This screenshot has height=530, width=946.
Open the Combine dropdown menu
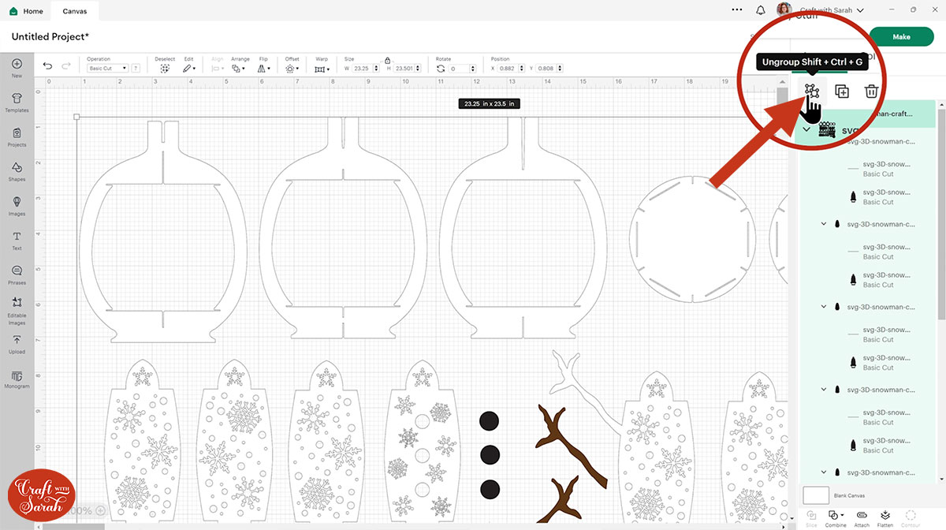coord(836,516)
